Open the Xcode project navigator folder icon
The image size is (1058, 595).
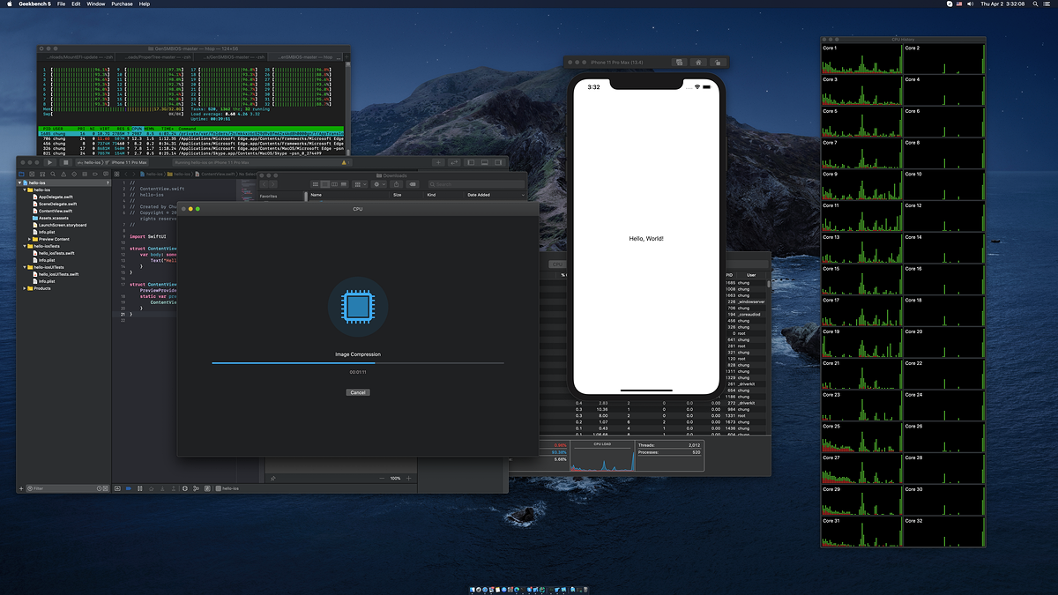click(21, 175)
